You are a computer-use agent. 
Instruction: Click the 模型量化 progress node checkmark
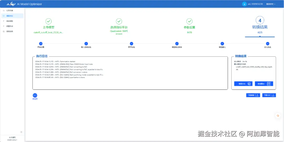pos(222,44)
